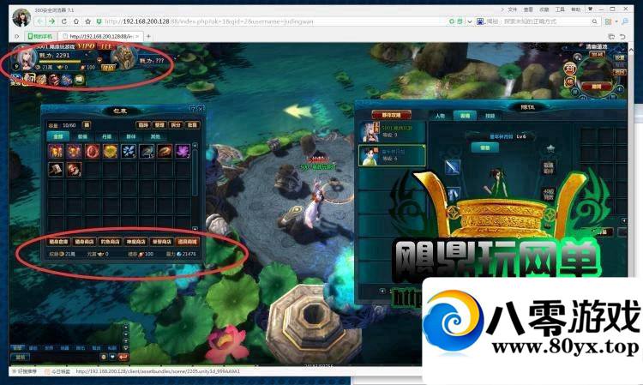Select the first item in the bag grid
Screen dimensions: 643x385
pos(56,151)
